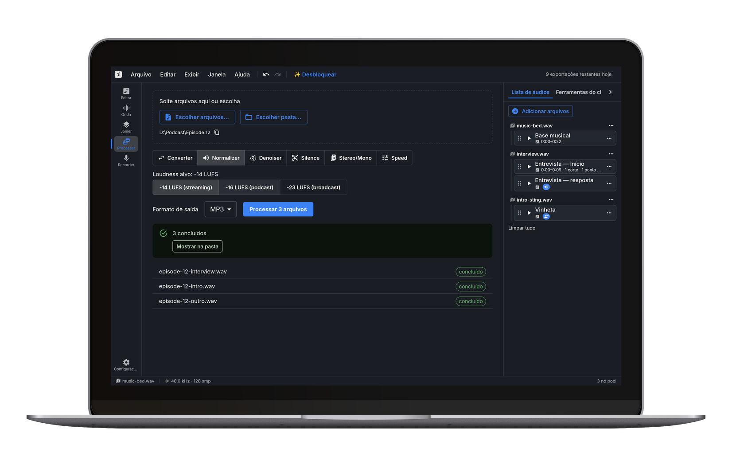Click the blue speaker badge on Entrevista — resposta
732x452 pixels.
coord(546,187)
